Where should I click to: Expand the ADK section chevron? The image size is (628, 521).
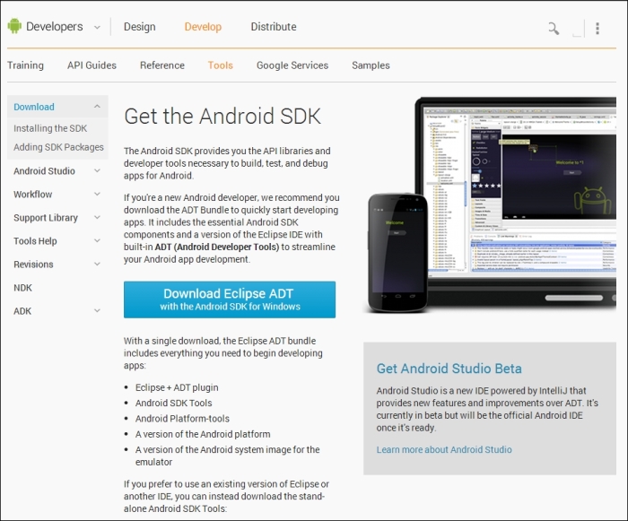point(97,311)
